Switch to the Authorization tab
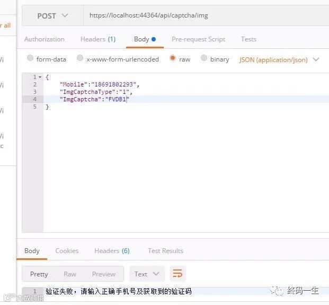This screenshot has width=329, height=305. point(45,39)
